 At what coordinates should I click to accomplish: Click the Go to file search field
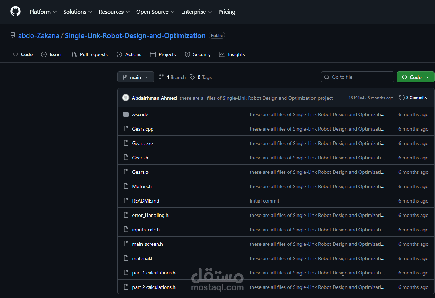[x=357, y=77]
